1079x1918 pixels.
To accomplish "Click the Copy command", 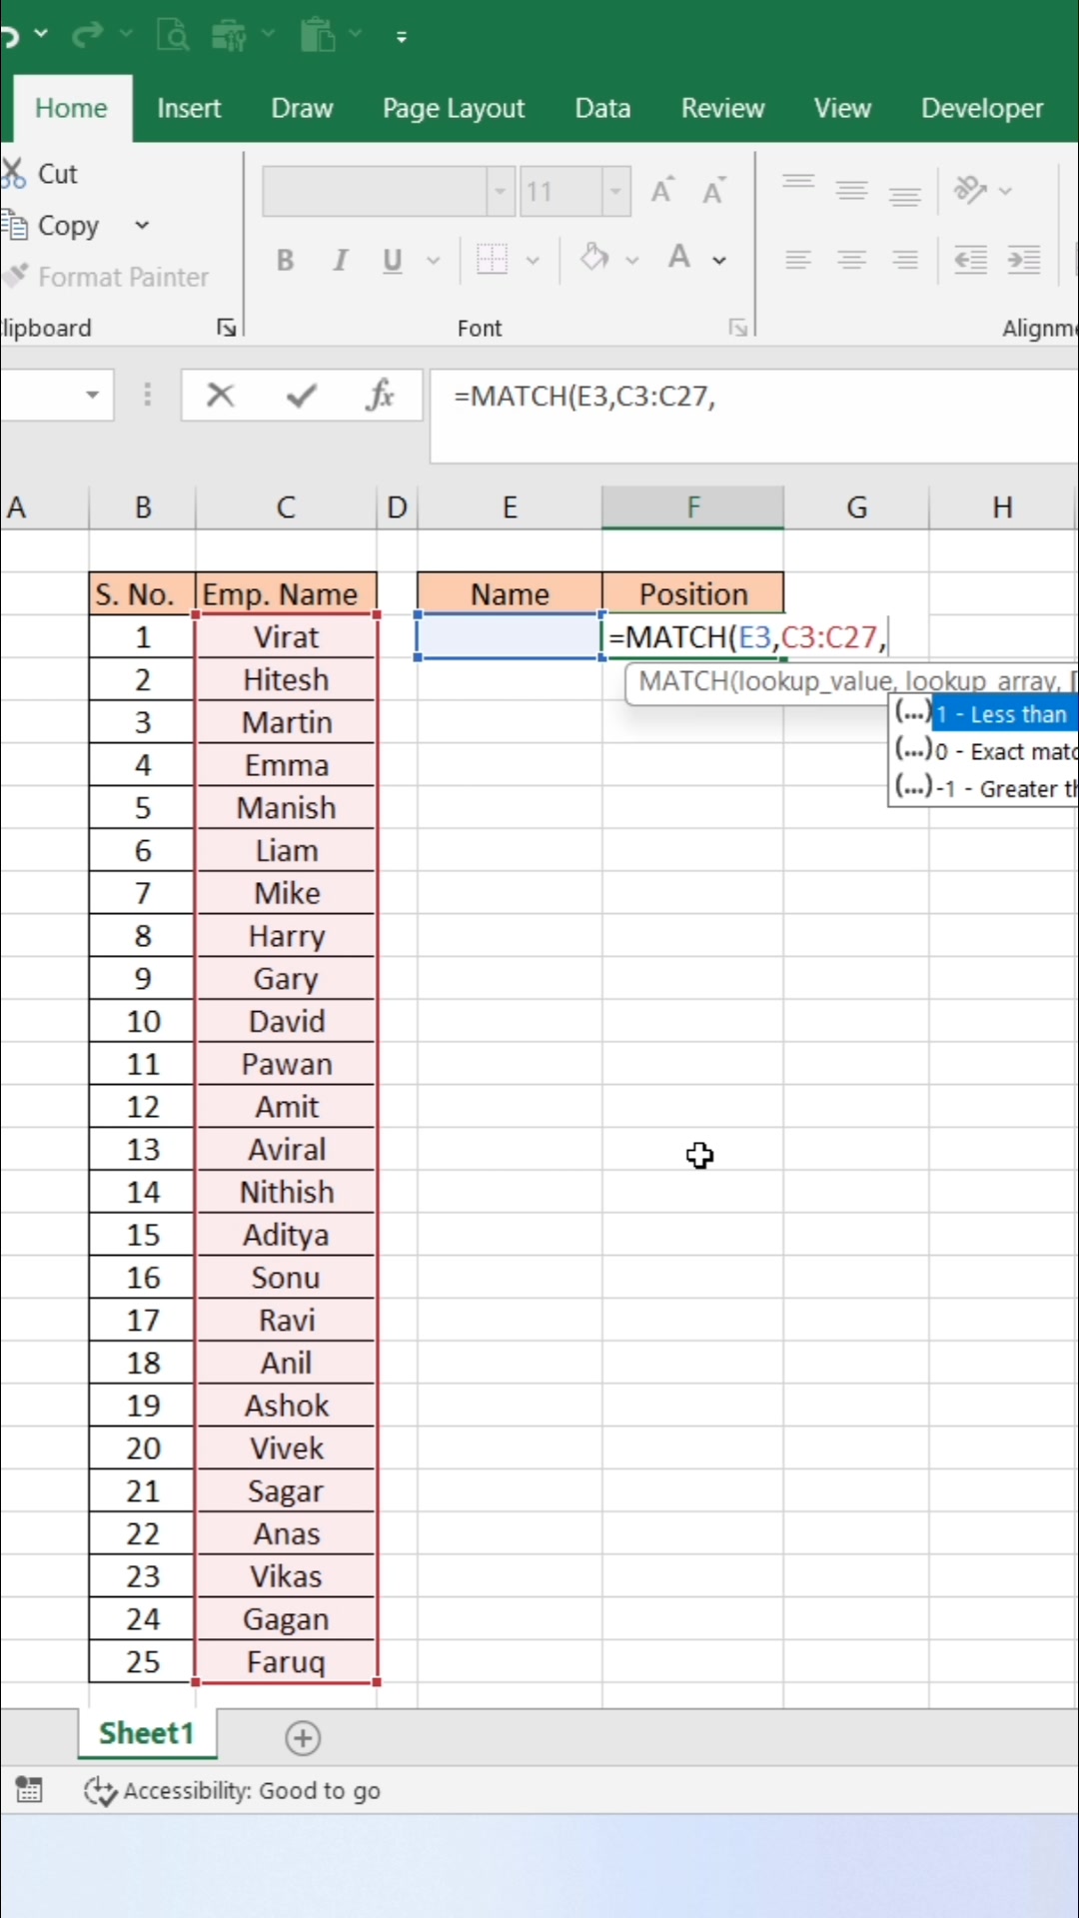I will (52, 226).
